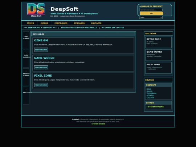Viewport: 196px width, 147px height.
Task: Select AFILIADOS in the top navigation bar
Action: [79, 23]
